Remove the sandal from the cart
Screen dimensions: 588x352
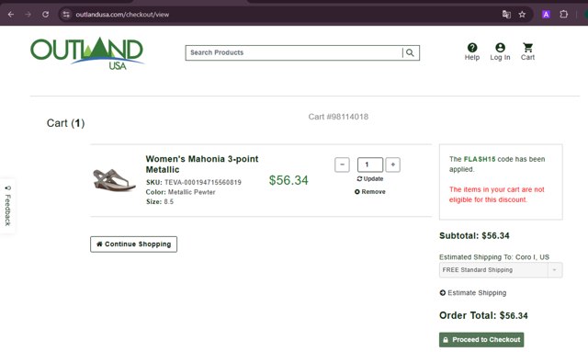pos(370,192)
